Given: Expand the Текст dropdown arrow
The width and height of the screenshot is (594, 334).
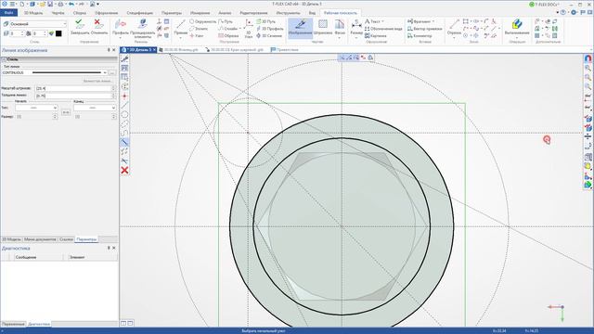Looking at the screenshot, I should [383, 21].
